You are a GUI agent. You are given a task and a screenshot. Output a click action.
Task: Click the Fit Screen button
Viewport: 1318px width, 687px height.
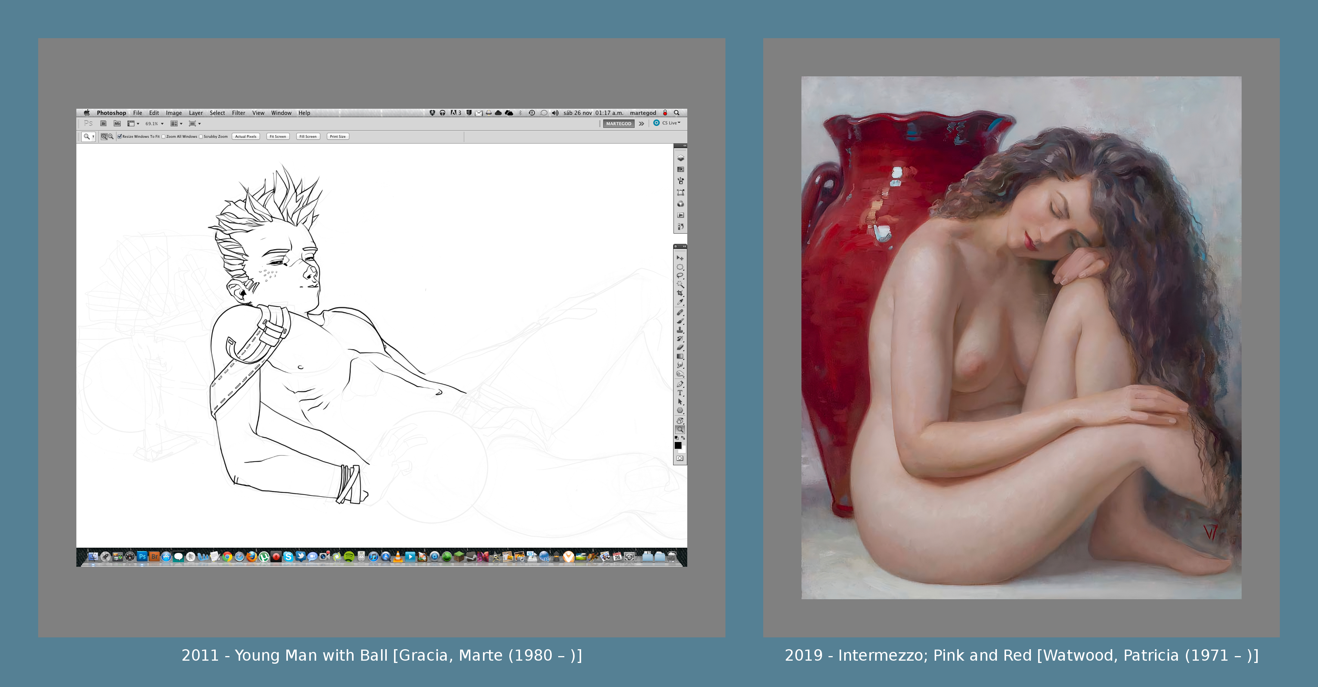pos(278,137)
